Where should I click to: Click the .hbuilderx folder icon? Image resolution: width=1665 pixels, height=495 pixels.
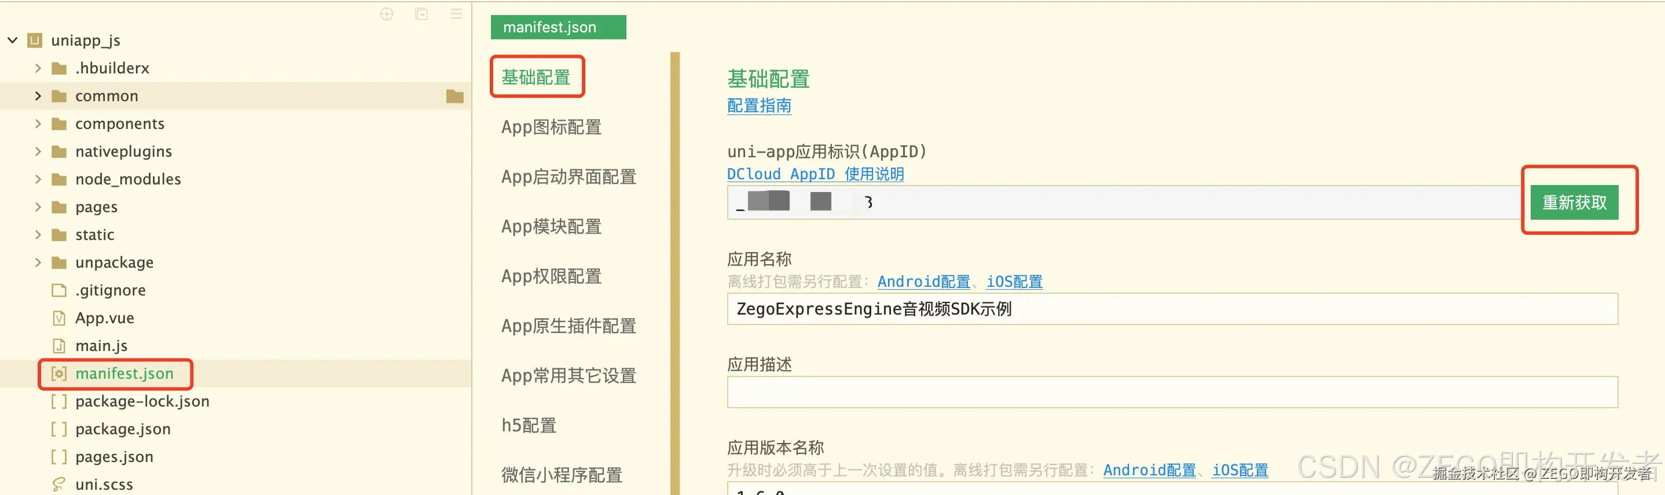tap(59, 68)
